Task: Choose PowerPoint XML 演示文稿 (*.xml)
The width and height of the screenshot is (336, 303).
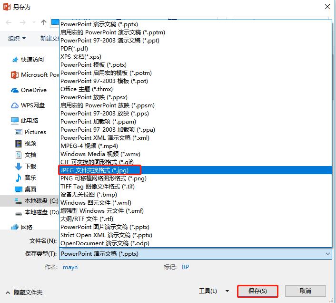Action: point(196,138)
